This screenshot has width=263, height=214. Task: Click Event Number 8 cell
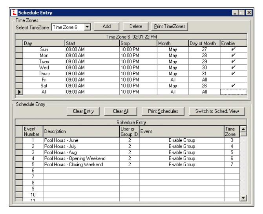(x=33, y=183)
